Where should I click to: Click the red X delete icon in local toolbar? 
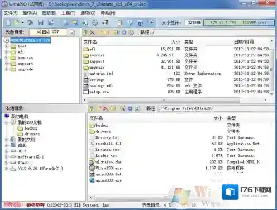pyautogui.click(x=106, y=108)
